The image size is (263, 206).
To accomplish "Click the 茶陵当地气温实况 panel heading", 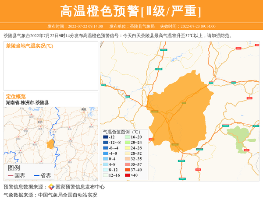I will [29, 46].
